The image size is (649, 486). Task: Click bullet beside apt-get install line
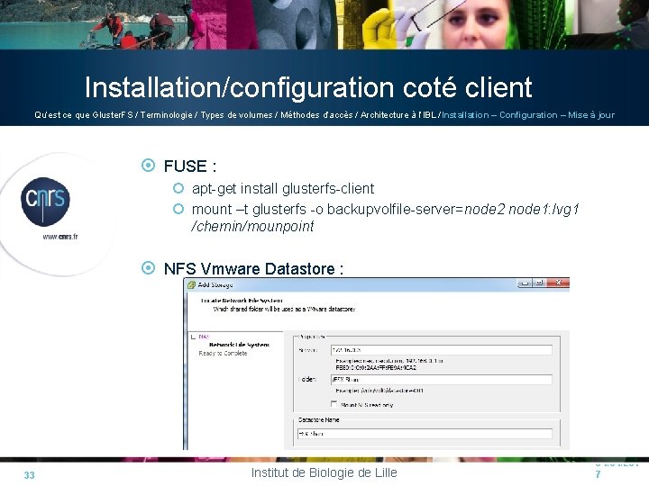click(178, 188)
